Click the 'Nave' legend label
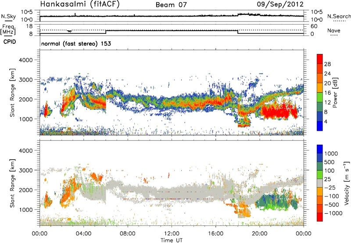This screenshot has width=351, height=243. click(334, 30)
